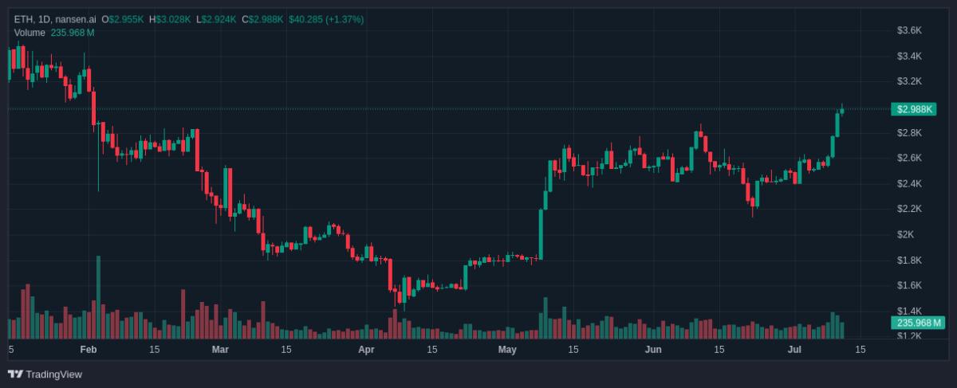This screenshot has height=388, width=957.
Task: Click the current price label $2.988K
Action: click(x=916, y=108)
